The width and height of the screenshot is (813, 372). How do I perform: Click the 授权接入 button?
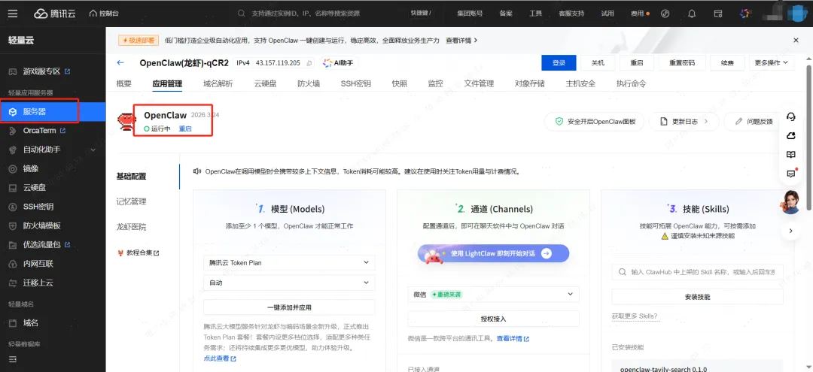point(493,319)
